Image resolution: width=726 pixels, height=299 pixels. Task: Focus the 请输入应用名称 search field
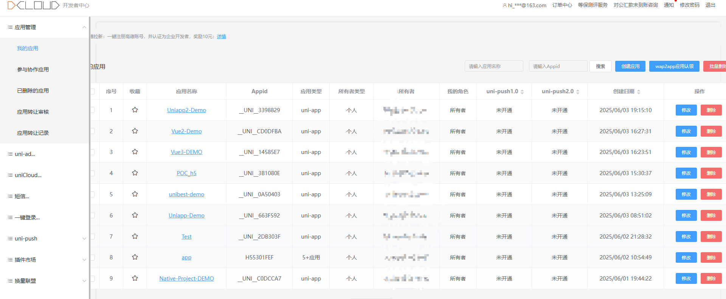(494, 66)
